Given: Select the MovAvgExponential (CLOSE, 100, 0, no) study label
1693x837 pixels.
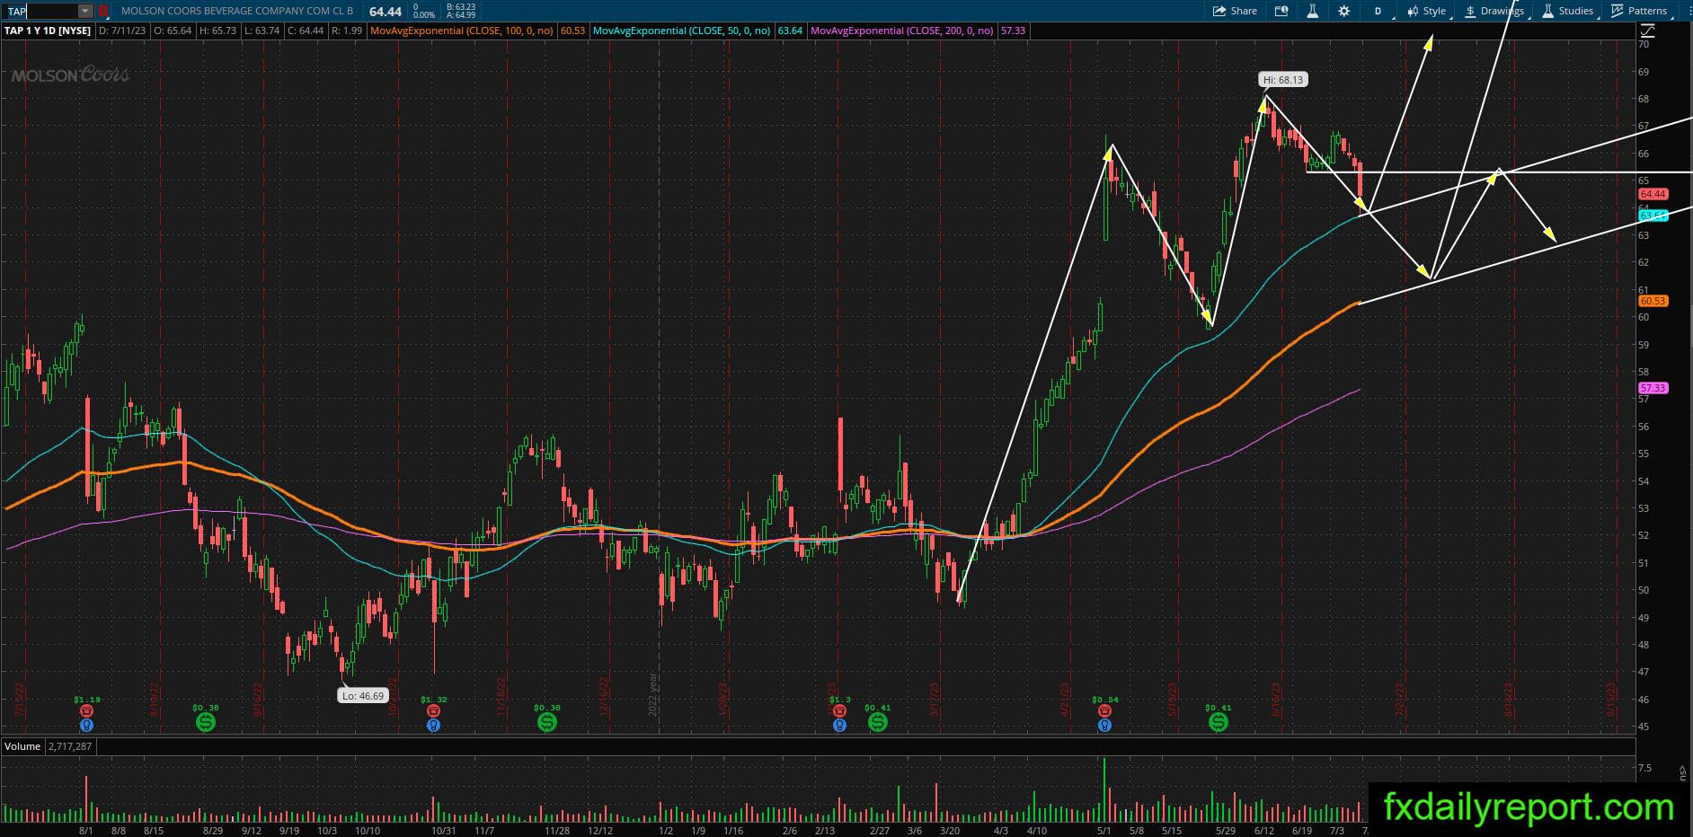Looking at the screenshot, I should [x=461, y=31].
